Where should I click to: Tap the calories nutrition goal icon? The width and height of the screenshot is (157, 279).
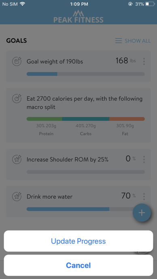tap(17, 99)
